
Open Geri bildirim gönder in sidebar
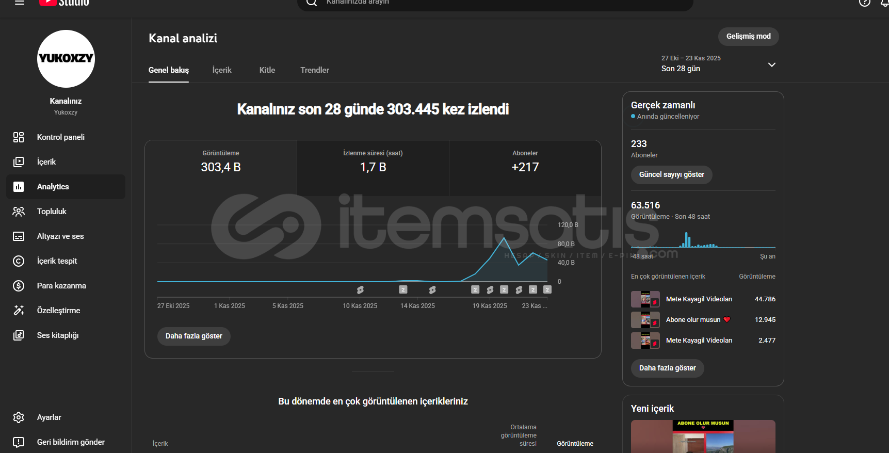pyautogui.click(x=66, y=442)
